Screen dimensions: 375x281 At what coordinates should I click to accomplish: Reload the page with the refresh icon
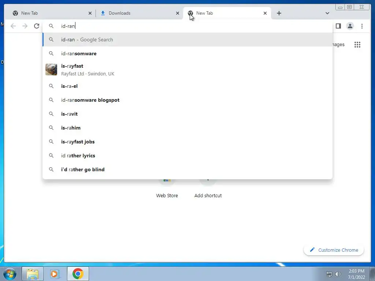[37, 26]
